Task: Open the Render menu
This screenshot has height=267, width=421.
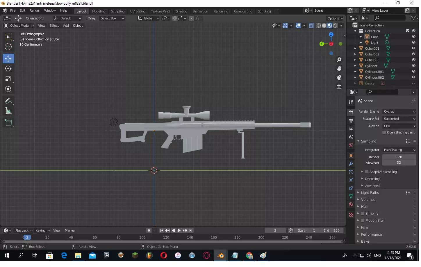Action: coord(35,11)
